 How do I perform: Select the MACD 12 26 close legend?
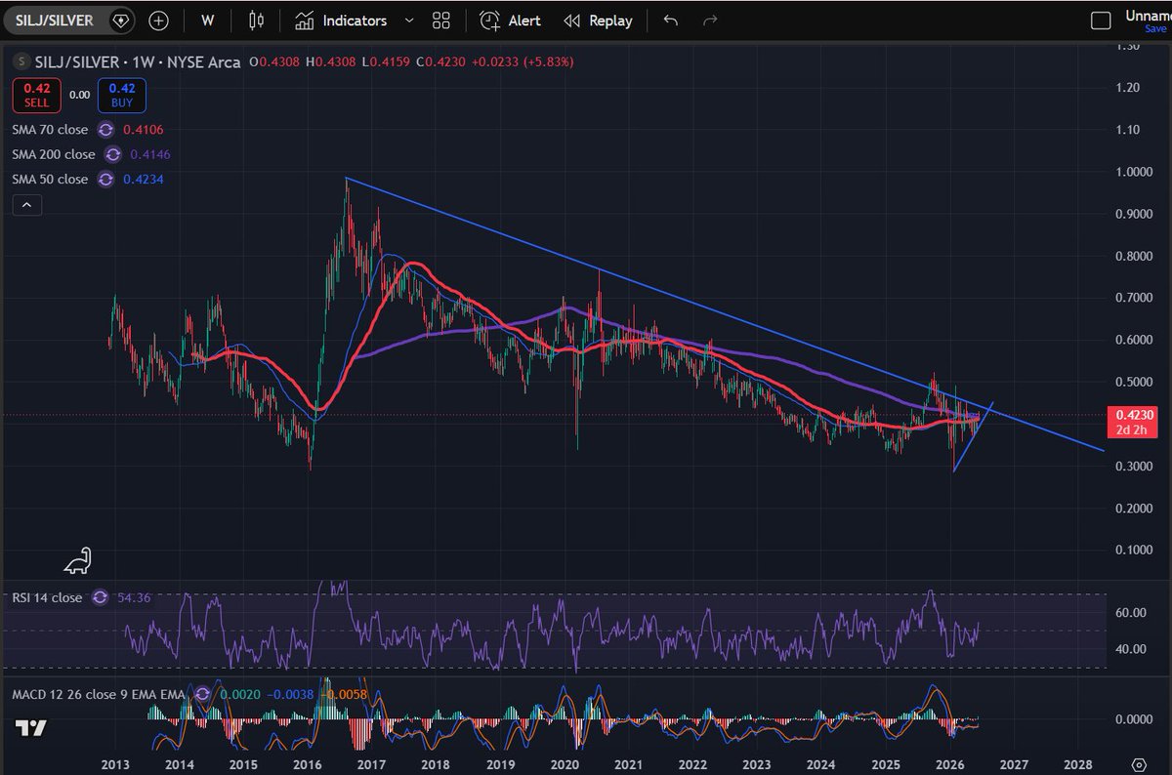click(x=98, y=694)
